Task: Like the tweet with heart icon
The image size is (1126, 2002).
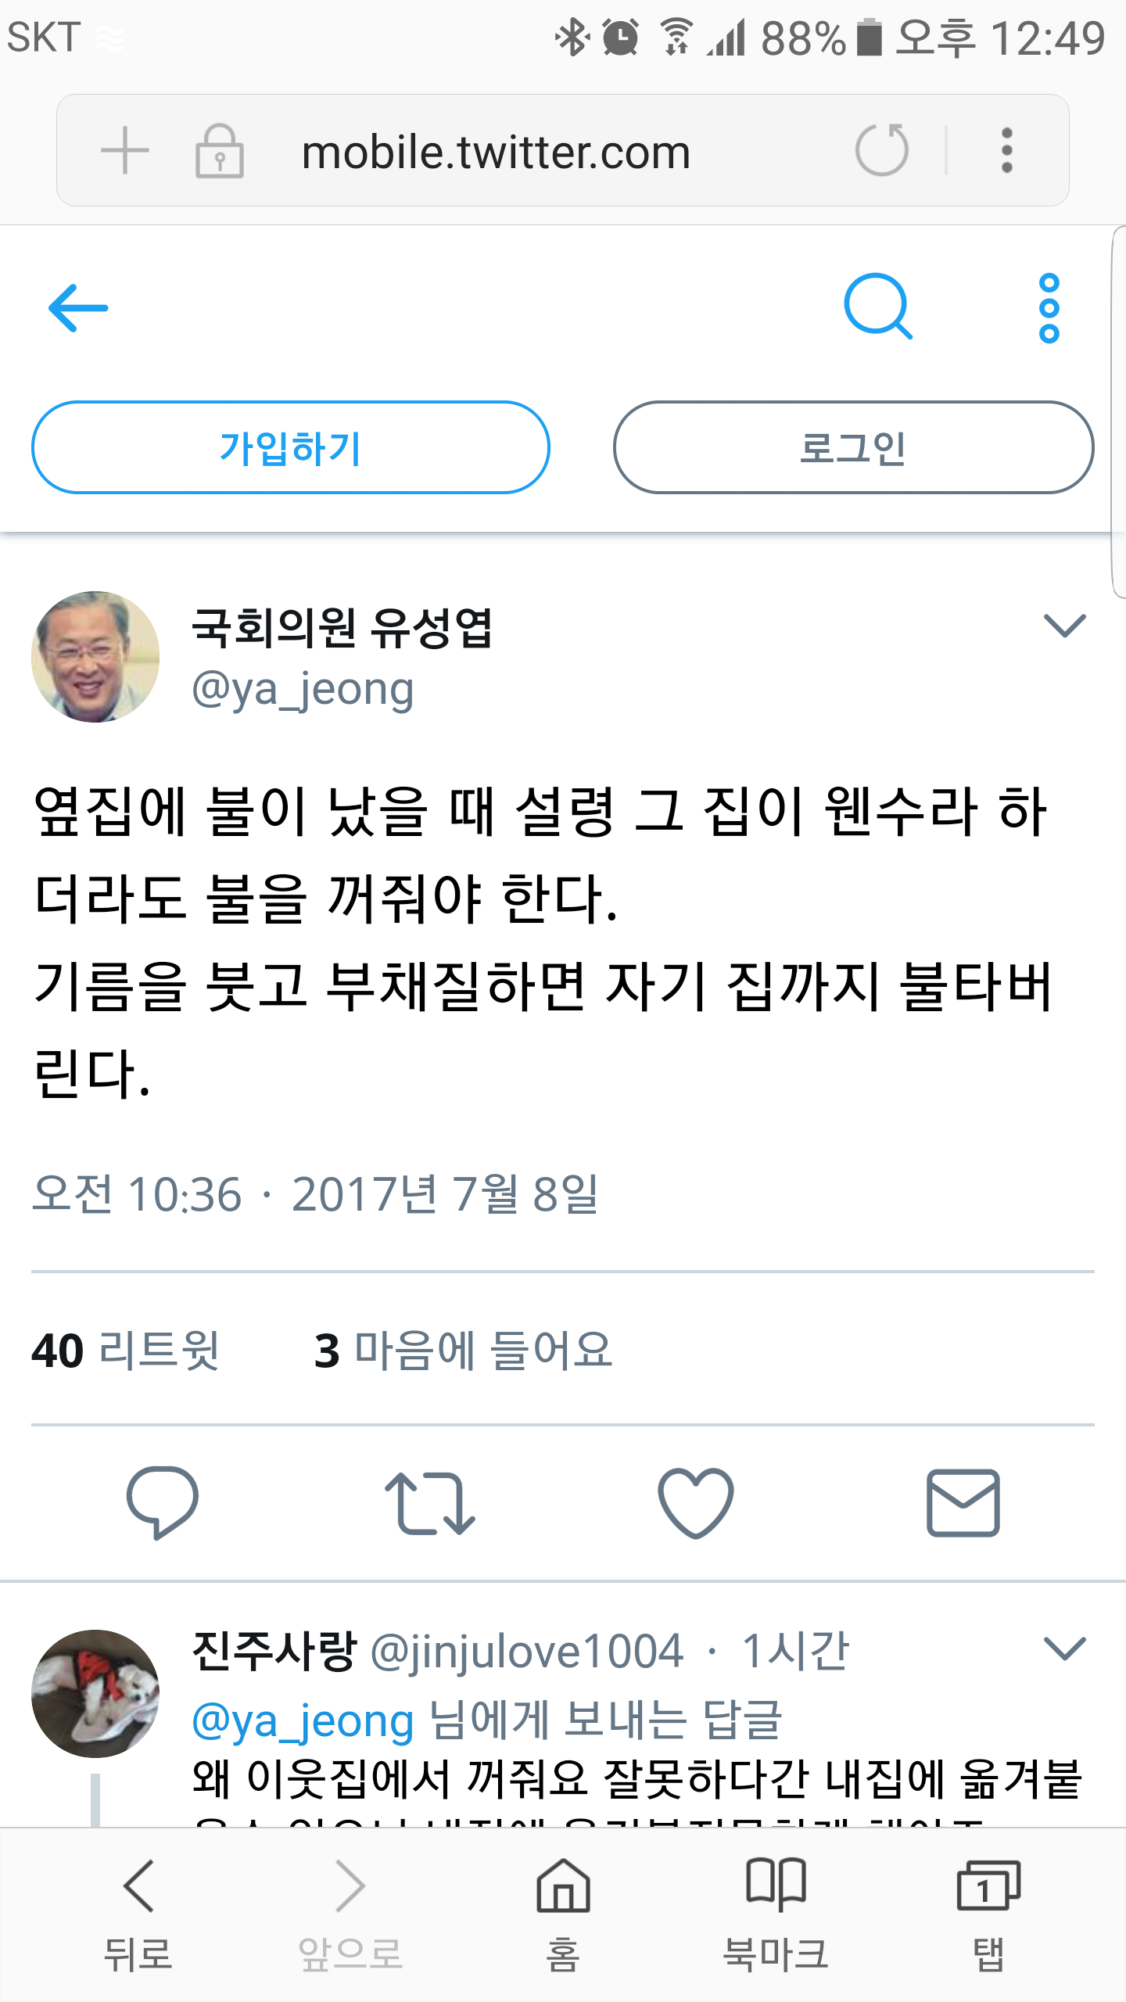Action: click(696, 1502)
